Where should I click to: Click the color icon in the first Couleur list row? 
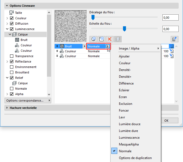(x=62, y=51)
